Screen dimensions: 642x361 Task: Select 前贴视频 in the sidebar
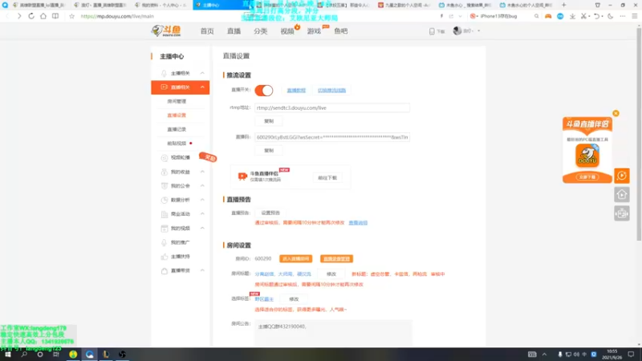click(x=177, y=144)
